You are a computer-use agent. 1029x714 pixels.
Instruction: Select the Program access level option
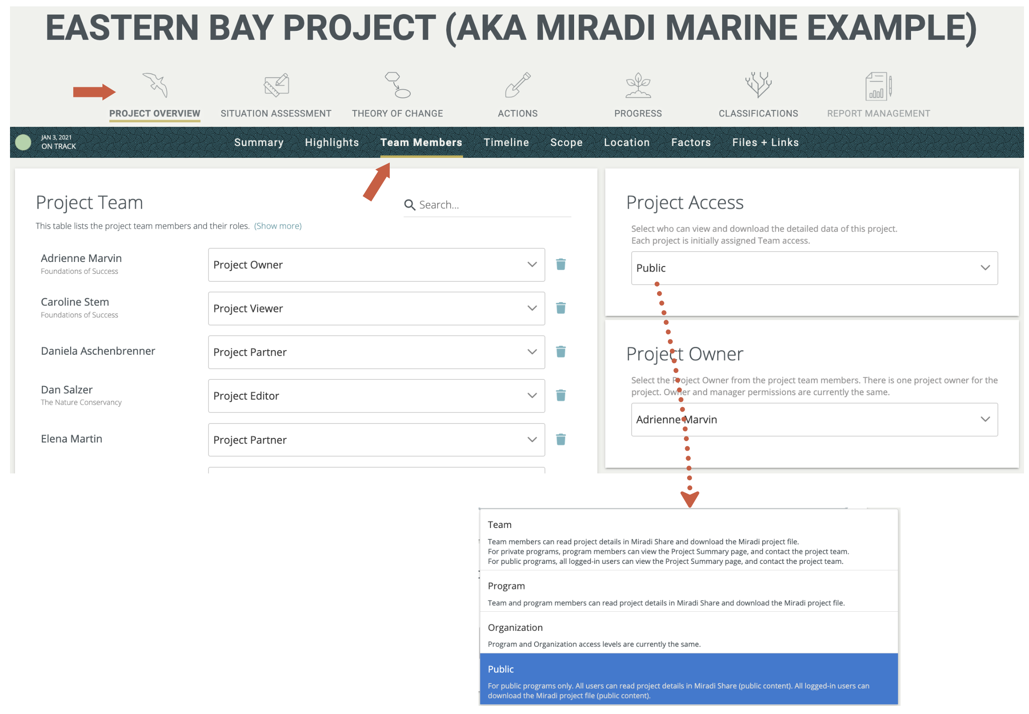[688, 593]
